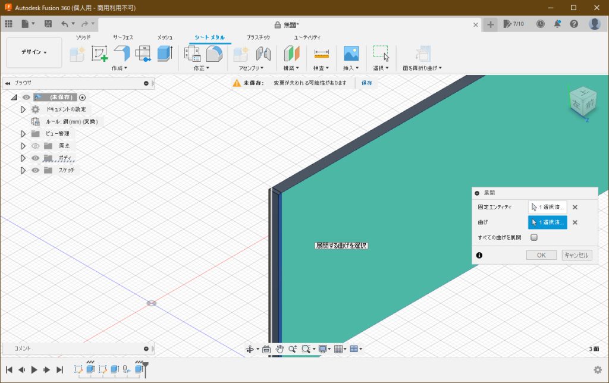This screenshot has width=609, height=383.
Task: Expand the 原点 folder
Action: (x=23, y=146)
